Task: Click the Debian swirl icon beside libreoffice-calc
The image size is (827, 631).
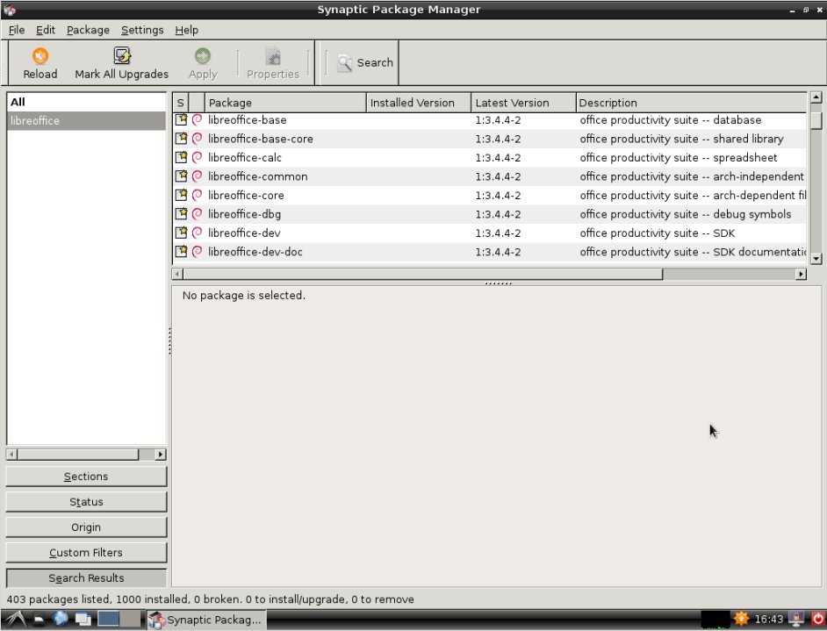Action: (x=197, y=157)
